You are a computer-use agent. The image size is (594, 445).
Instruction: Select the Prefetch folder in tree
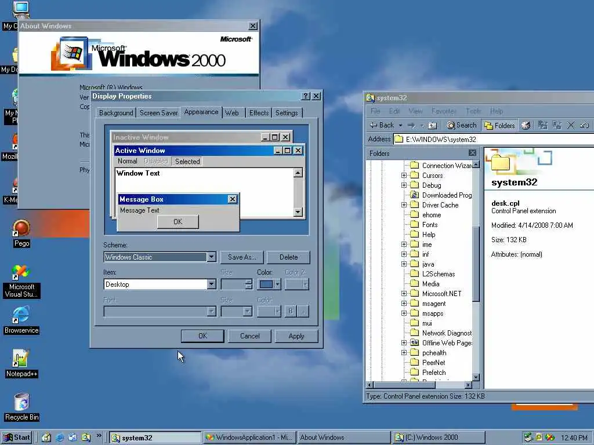434,373
